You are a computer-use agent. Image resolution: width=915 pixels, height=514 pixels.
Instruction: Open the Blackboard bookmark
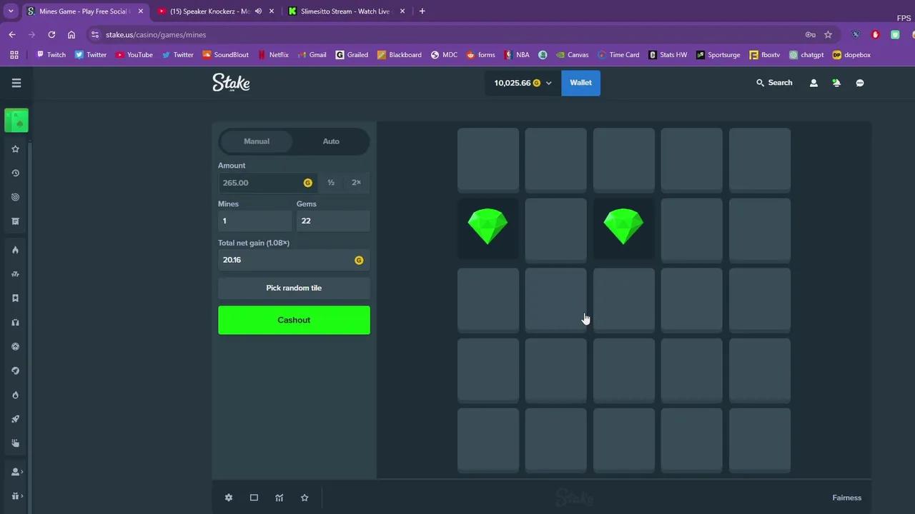400,54
